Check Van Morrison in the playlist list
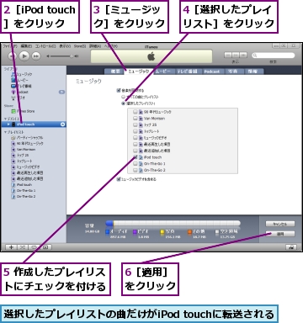The width and height of the screenshot is (303, 323). click(136, 119)
